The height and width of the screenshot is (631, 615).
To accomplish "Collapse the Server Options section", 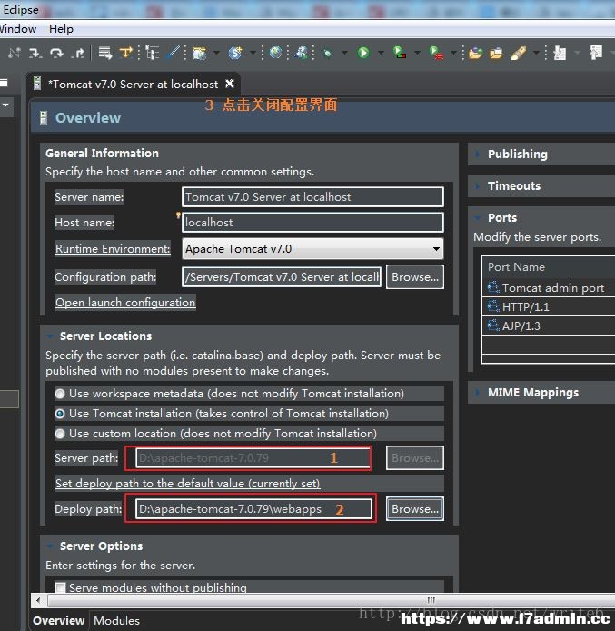I will 50,546.
